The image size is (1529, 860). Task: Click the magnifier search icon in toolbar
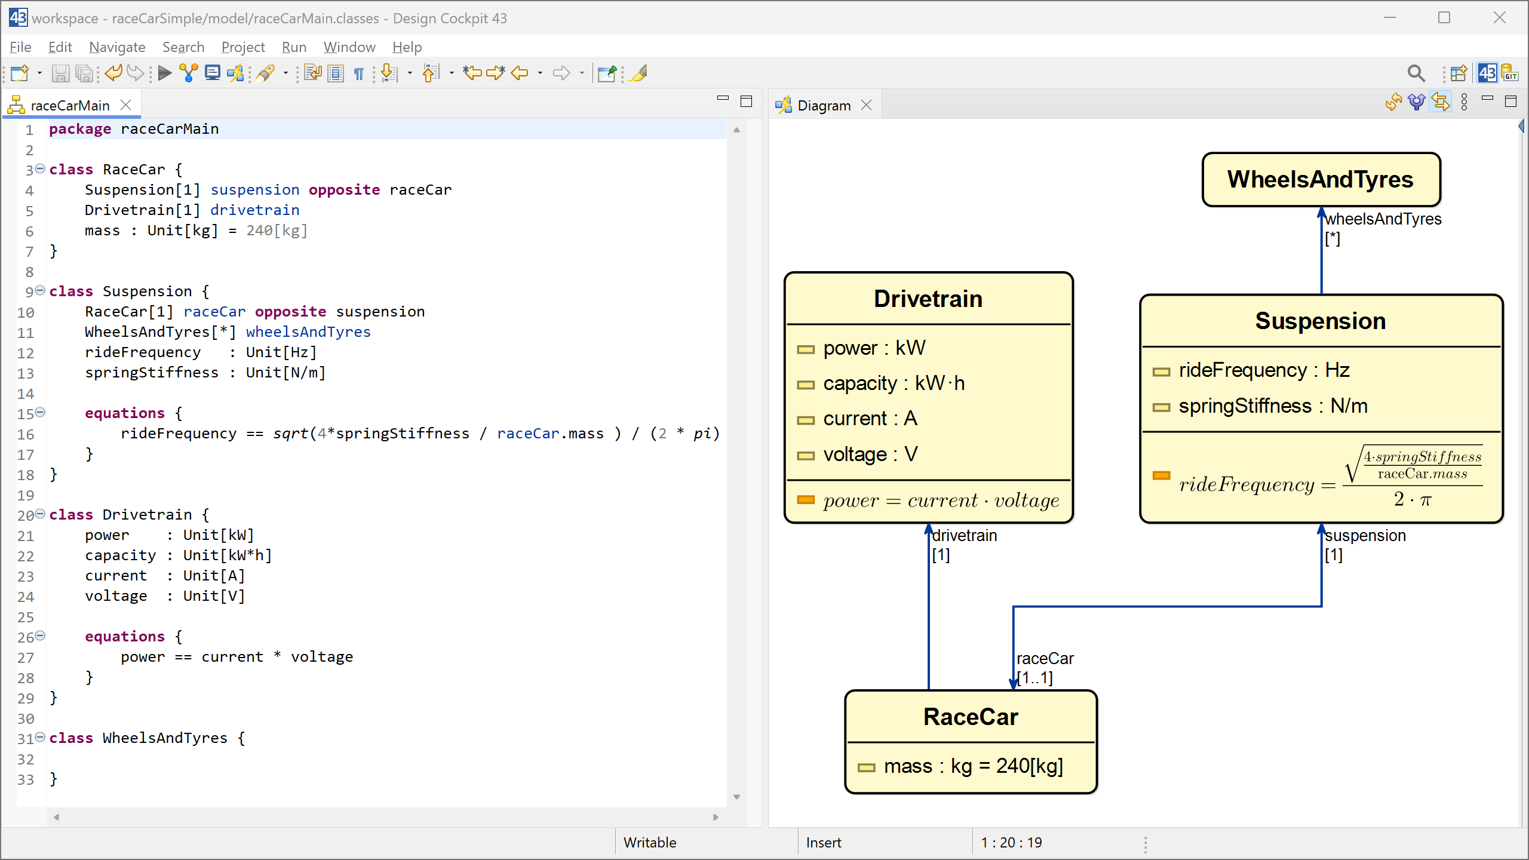pos(1416,73)
